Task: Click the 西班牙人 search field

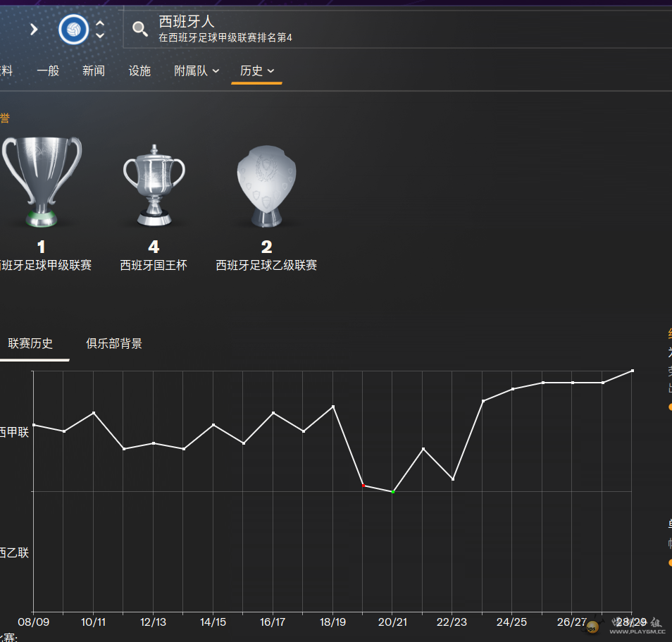Action: (394, 28)
